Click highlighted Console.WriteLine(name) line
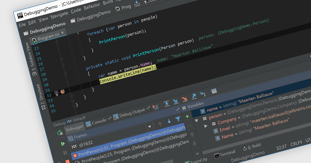Image resolution: width=311 pixels, height=163 pixels. pyautogui.click(x=128, y=75)
